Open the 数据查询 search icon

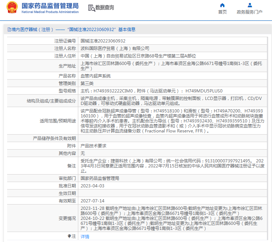92,8
